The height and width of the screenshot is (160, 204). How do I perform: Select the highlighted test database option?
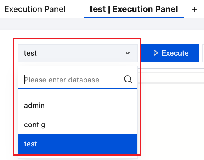(x=78, y=144)
